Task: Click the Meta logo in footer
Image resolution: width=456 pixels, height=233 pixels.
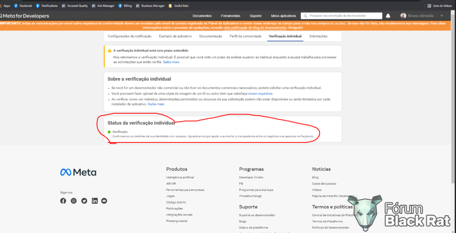Action: 78,172
